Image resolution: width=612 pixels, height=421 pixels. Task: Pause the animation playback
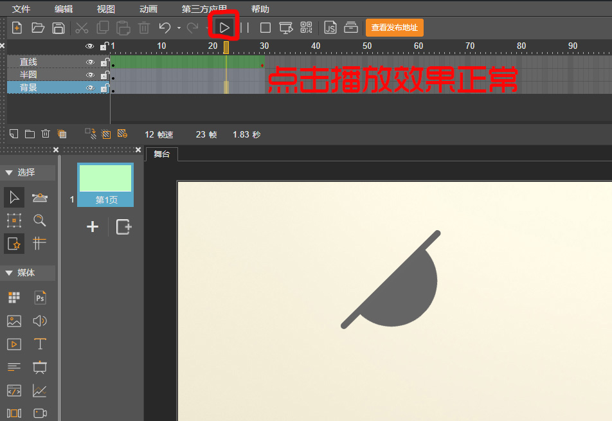point(244,28)
